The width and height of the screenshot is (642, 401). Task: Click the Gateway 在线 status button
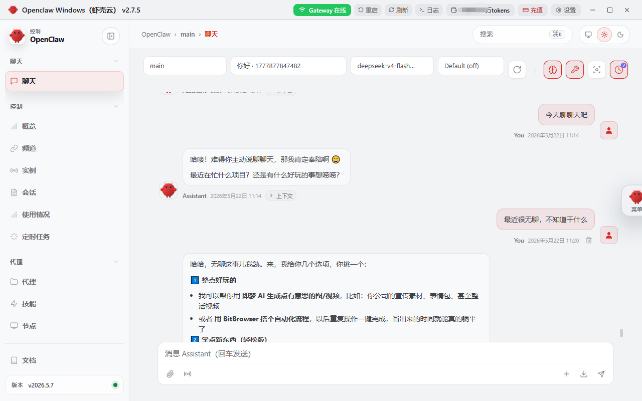322,10
